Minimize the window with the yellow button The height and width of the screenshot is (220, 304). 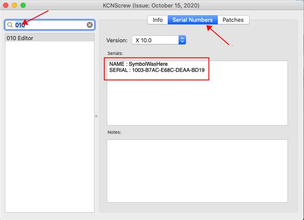pyautogui.click(x=14, y=5)
